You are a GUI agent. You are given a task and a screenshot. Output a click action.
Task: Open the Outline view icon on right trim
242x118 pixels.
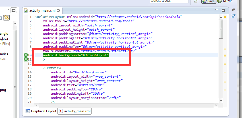[x=233, y=16]
